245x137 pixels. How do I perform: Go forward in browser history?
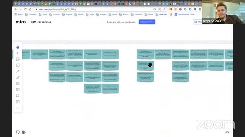pyautogui.click(x=20, y=9)
